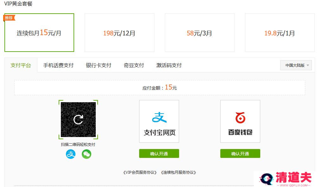Click the 推荐 recommended badge ribbon
317x187 pixels.
pos(9,18)
